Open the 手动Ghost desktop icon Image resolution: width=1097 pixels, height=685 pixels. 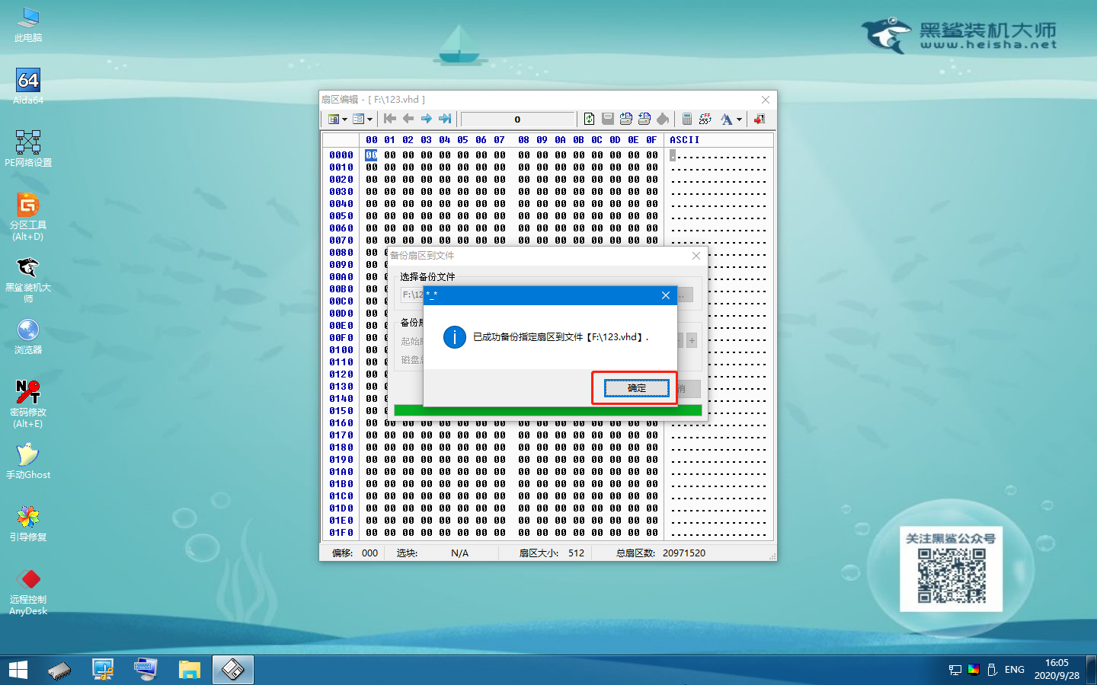click(x=28, y=461)
